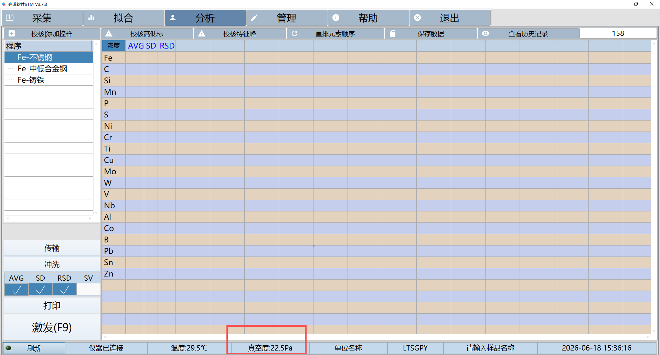The height and width of the screenshot is (355, 660).
Task: Click the save card icon beside 保存数据
Action: pyautogui.click(x=393, y=33)
